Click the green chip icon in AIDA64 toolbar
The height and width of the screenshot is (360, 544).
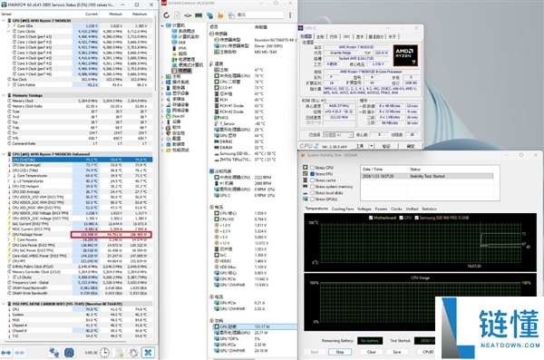coord(188,15)
